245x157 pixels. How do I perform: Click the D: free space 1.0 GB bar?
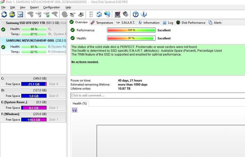pyautogui.click(x=34, y=96)
